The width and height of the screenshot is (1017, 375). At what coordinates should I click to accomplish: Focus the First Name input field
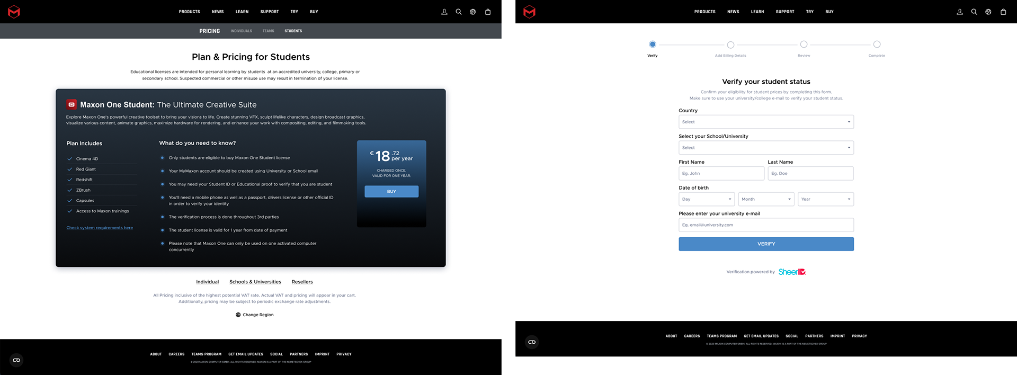pos(721,173)
